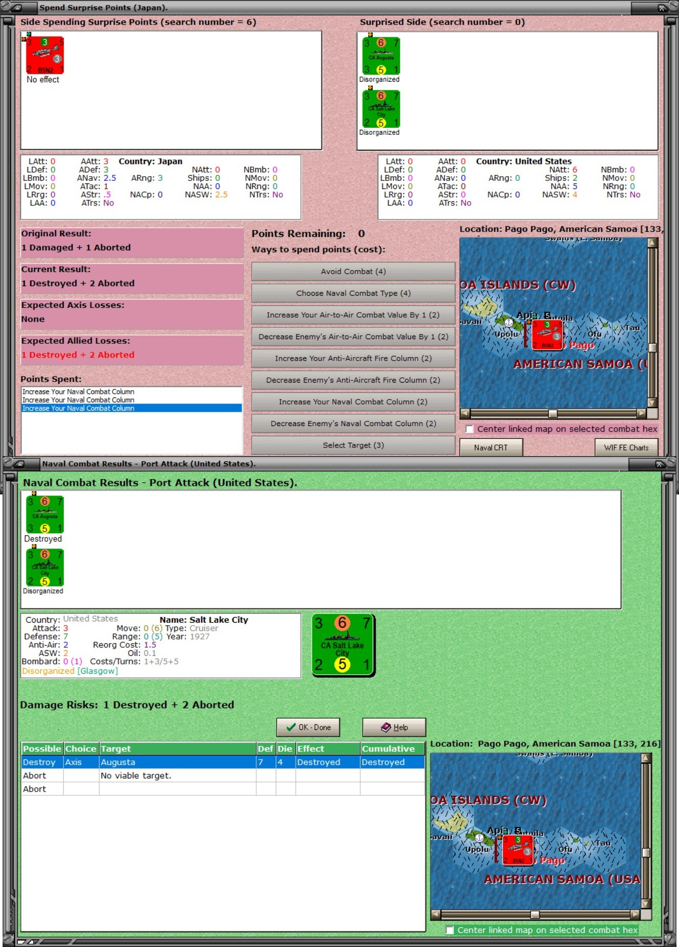Click the Apia port anchor on Spend Surprise Points map
Viewport: 679px width, 947px height.
(x=508, y=322)
